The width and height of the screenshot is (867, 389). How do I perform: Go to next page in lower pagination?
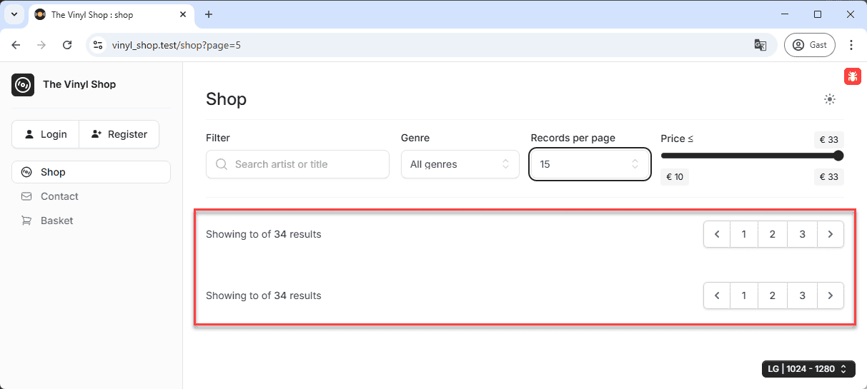(830, 295)
